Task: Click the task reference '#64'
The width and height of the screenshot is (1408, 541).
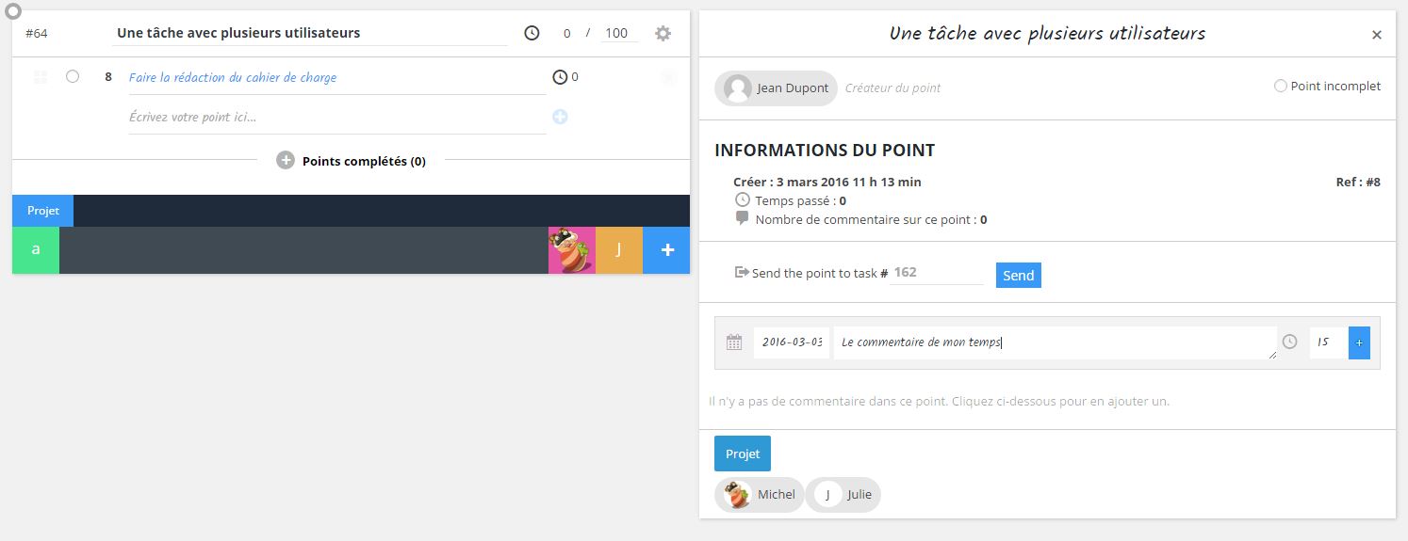Action: pos(37,33)
